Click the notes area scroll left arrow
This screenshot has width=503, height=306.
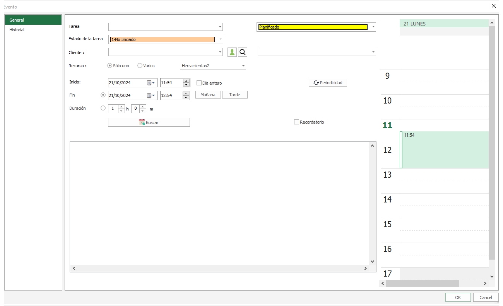[74, 269]
